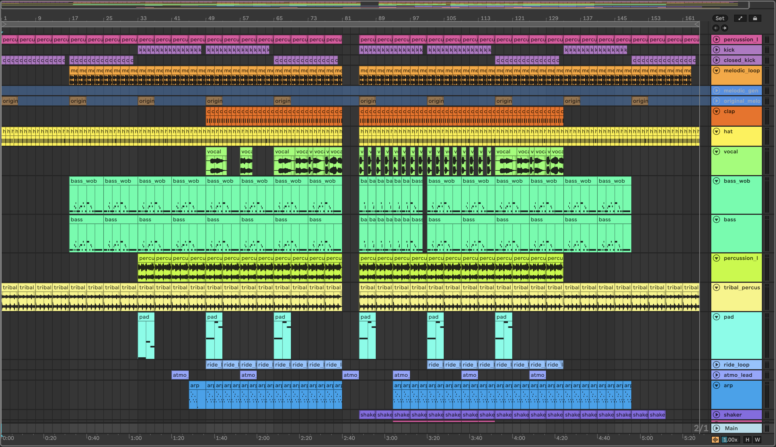This screenshot has width=776, height=447.
Task: Click the ride_loop track play icon
Action: click(717, 365)
